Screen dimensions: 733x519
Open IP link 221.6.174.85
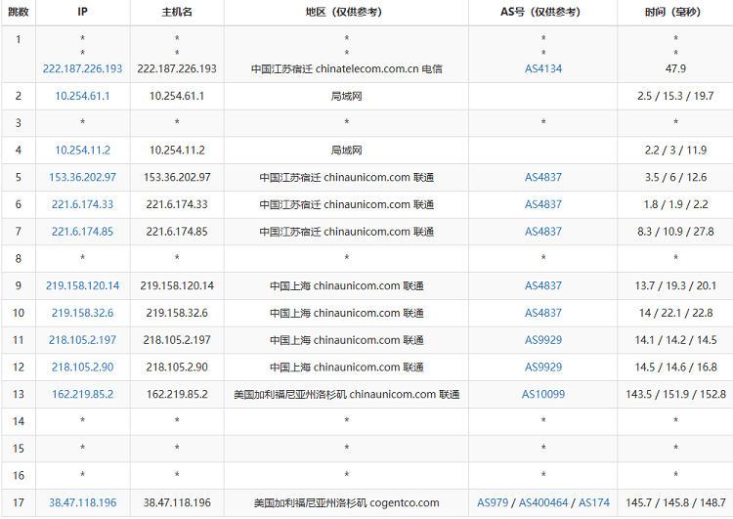tap(82, 232)
